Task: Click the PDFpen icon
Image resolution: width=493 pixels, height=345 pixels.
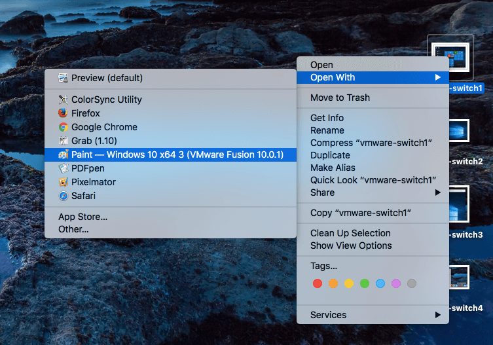Action: [64, 168]
